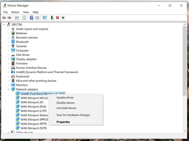Expand the Cameras category

(8, 46)
